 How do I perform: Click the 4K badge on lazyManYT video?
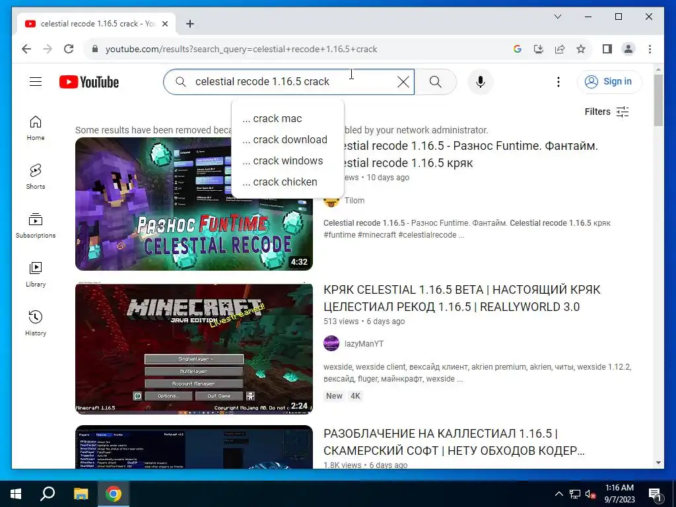[355, 396]
